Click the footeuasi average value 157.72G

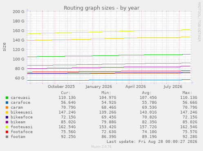click(148, 127)
